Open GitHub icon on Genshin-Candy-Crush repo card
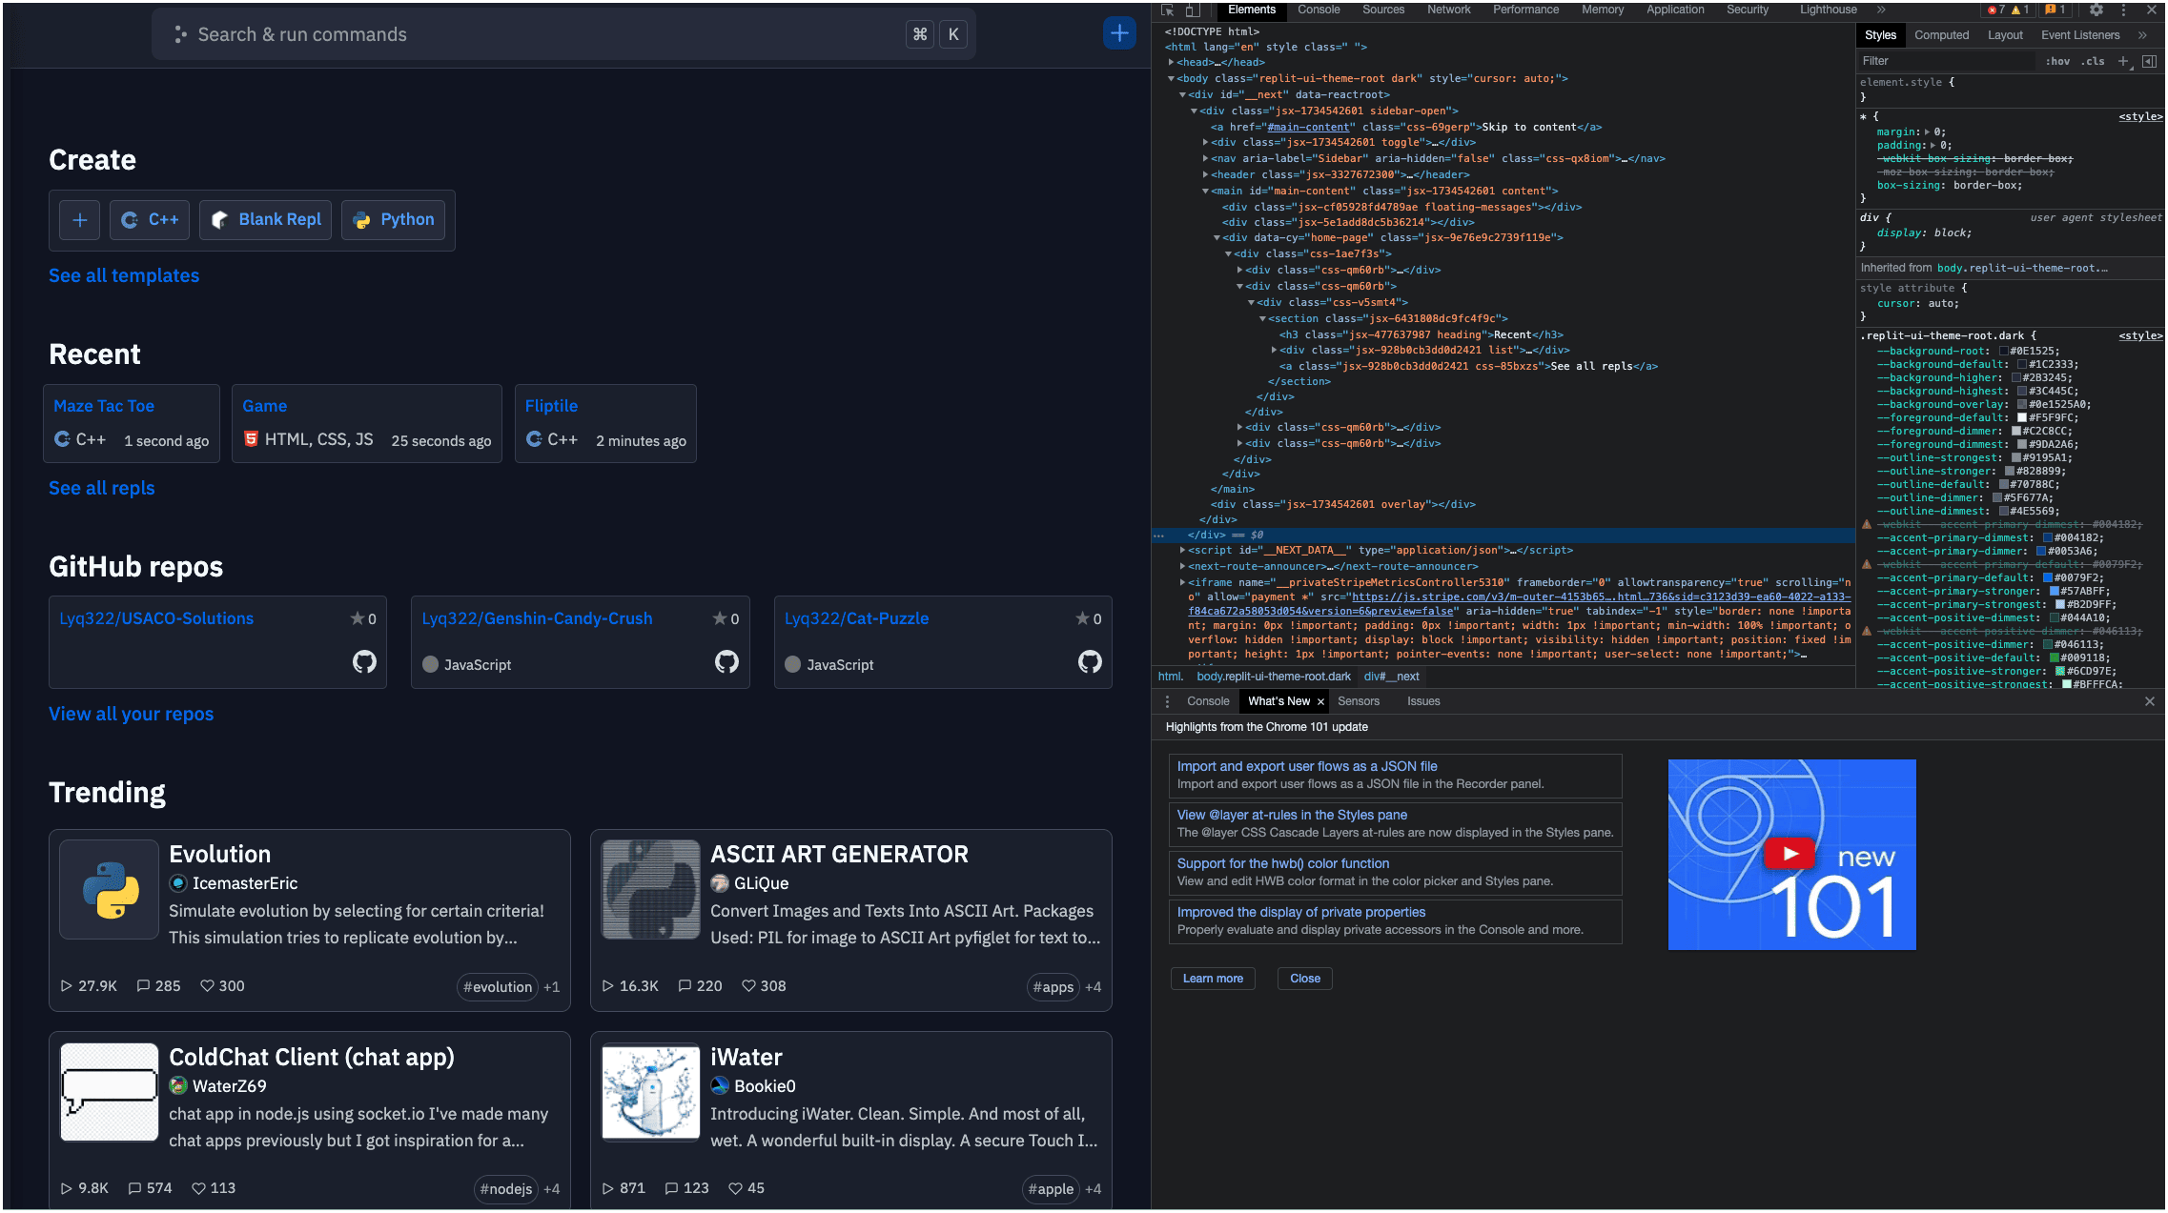 [726, 662]
